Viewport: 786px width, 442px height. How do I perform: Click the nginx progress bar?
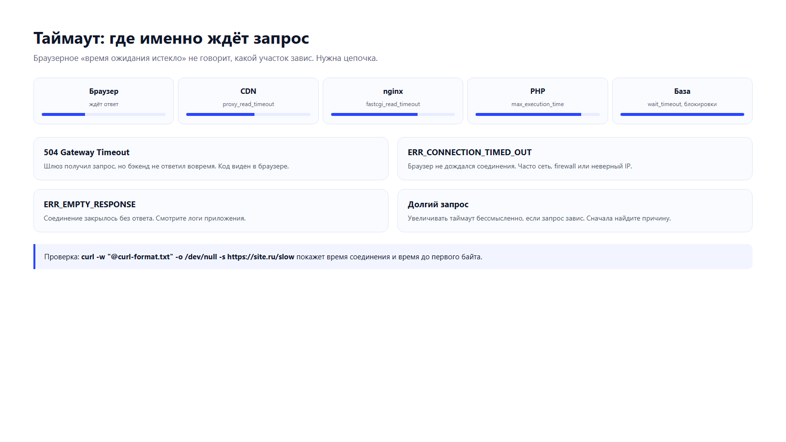click(x=393, y=114)
